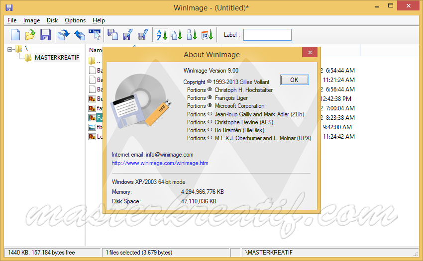
Task: Sort files by date with the calendar icon
Action: click(x=207, y=35)
